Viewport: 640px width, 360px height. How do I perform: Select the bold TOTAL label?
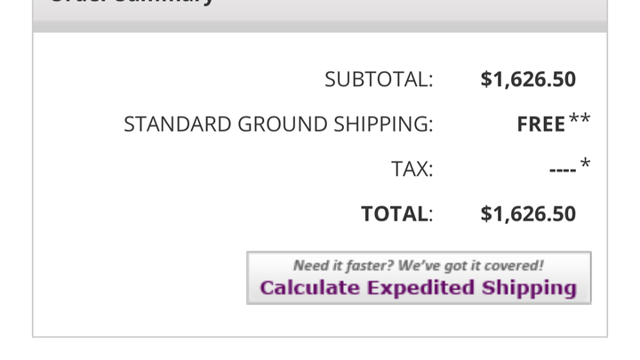[x=395, y=214]
